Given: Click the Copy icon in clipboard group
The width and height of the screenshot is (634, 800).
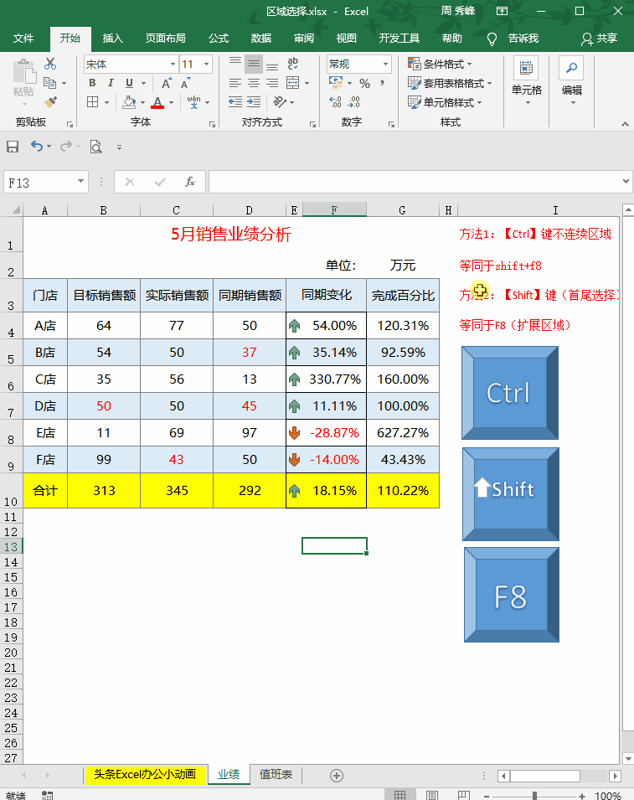Looking at the screenshot, I should 49,83.
